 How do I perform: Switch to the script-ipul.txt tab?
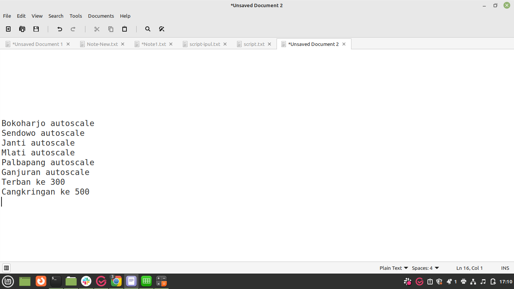tap(205, 44)
